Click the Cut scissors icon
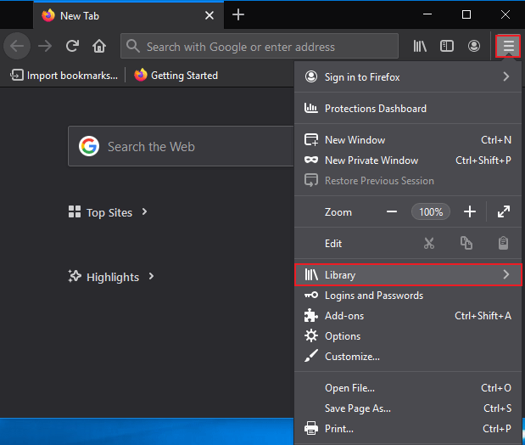Screen dimensions: 525x445 tap(429, 243)
